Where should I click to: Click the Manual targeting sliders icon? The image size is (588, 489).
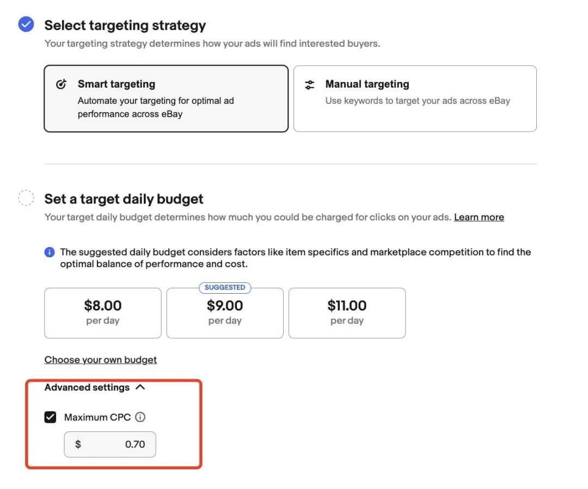click(310, 84)
